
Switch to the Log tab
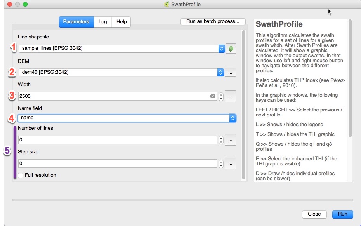[102, 22]
